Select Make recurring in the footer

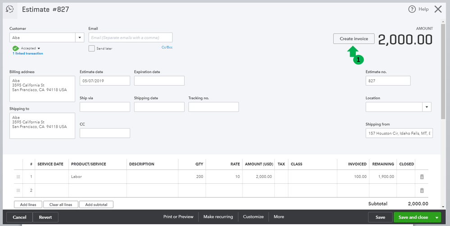pos(218,217)
